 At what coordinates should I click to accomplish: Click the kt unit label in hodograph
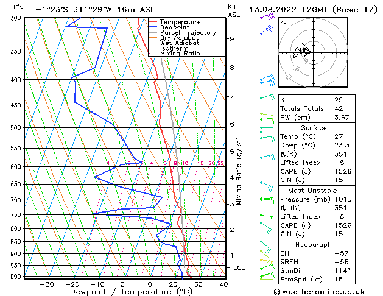click(283, 22)
